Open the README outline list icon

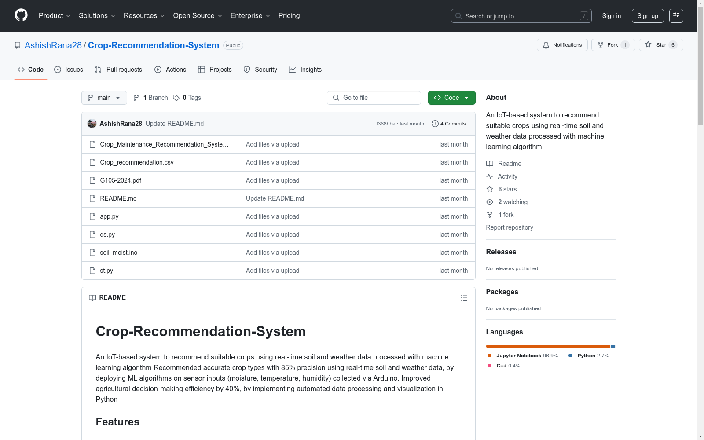464,298
